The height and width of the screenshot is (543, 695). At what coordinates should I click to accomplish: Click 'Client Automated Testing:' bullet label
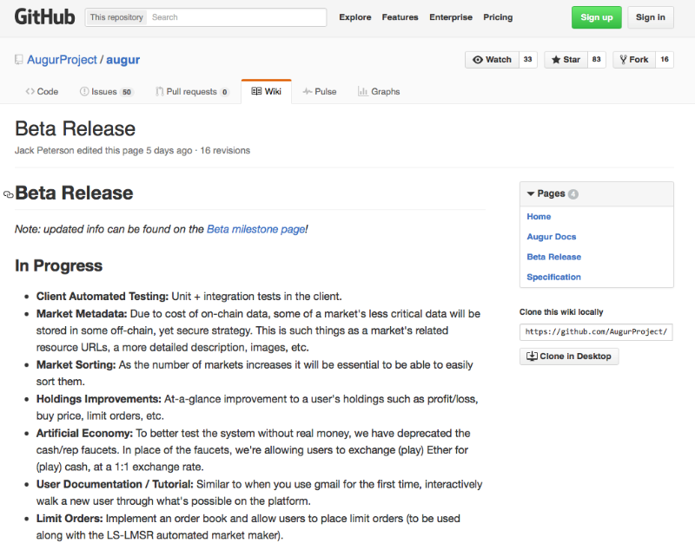(103, 296)
